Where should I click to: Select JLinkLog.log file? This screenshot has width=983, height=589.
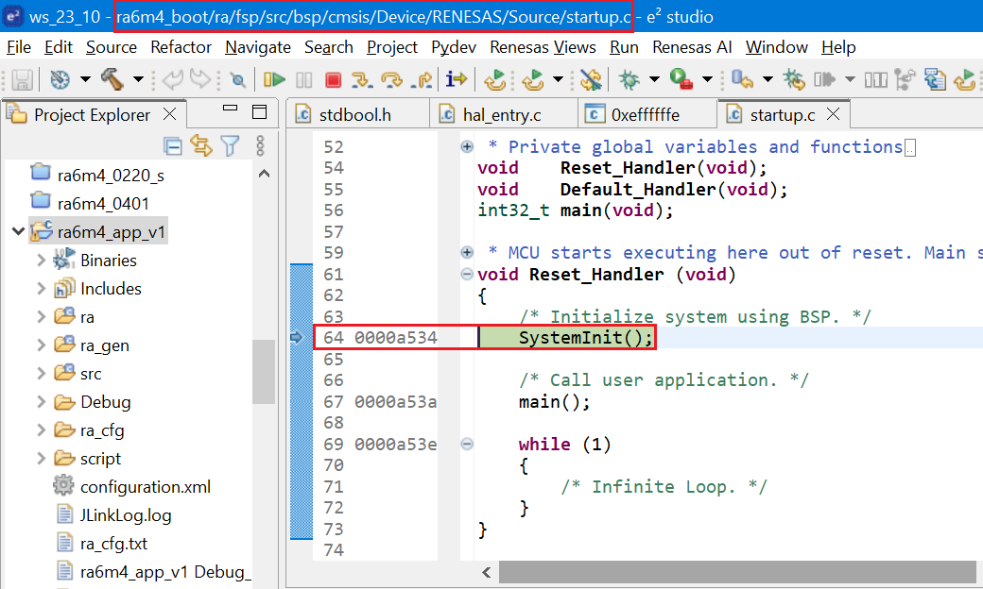pos(126,515)
